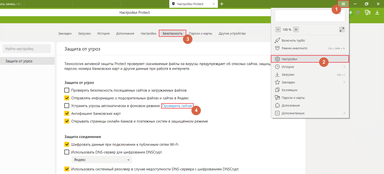Screen dimensions: 384x174
Task: Open the downloads arrow icon in toolbar
Action: click(x=377, y=12)
